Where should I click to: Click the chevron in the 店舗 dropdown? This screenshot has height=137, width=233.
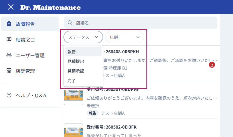tap(138, 37)
